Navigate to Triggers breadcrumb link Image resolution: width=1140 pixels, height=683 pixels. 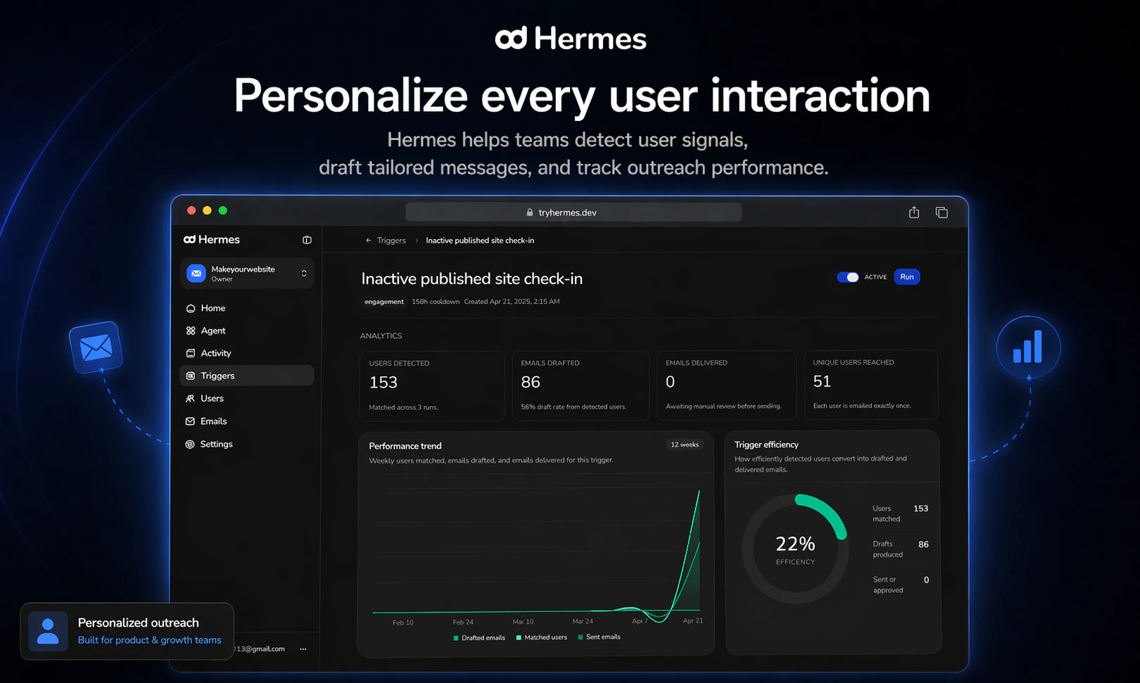[391, 241]
